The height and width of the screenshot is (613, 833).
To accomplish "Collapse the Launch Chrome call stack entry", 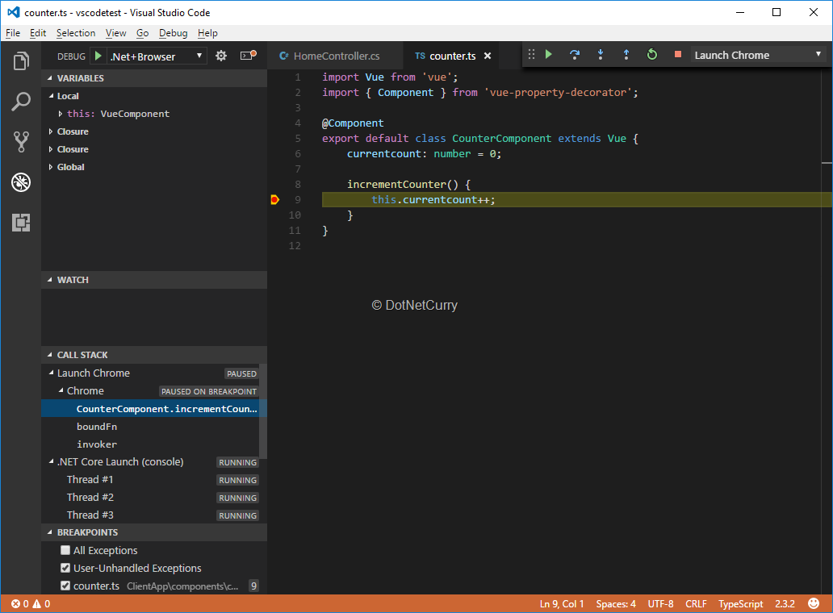I will click(52, 373).
